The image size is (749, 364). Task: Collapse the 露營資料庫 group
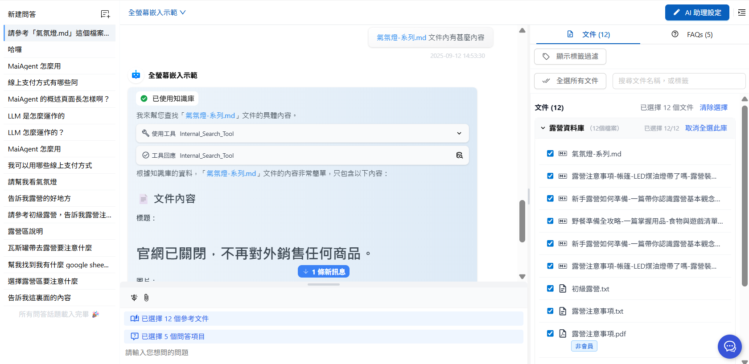tap(543, 128)
